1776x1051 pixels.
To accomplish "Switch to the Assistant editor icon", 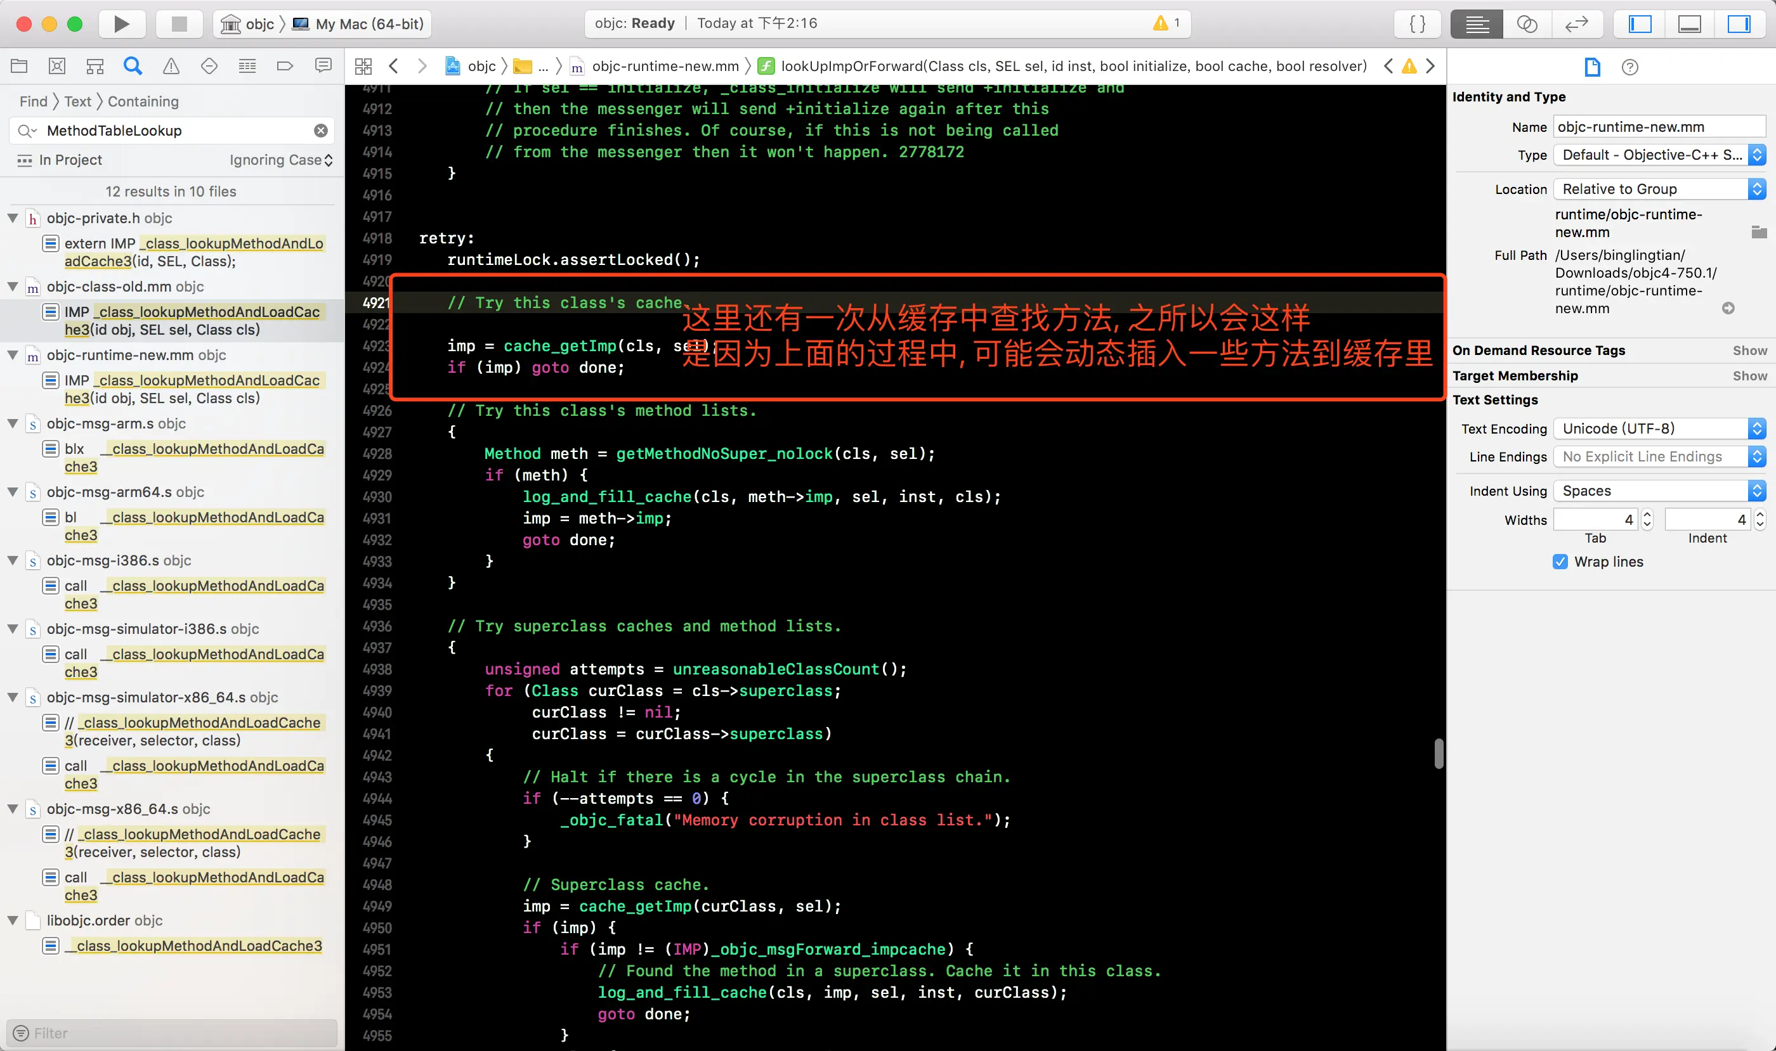I will pyautogui.click(x=1527, y=23).
